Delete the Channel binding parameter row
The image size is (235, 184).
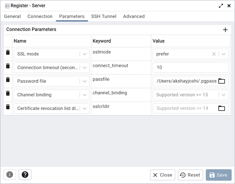tap(7, 94)
